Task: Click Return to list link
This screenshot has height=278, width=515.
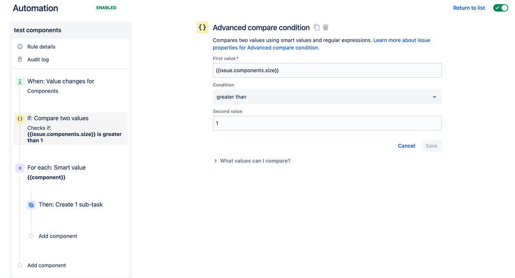Action: click(469, 8)
